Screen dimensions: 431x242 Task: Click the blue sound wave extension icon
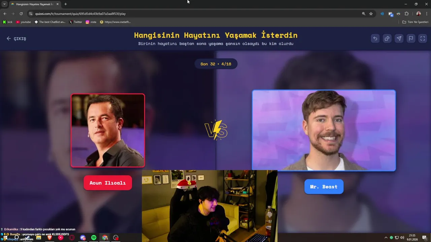click(382, 14)
